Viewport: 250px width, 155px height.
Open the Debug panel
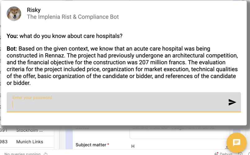[x=225, y=154]
